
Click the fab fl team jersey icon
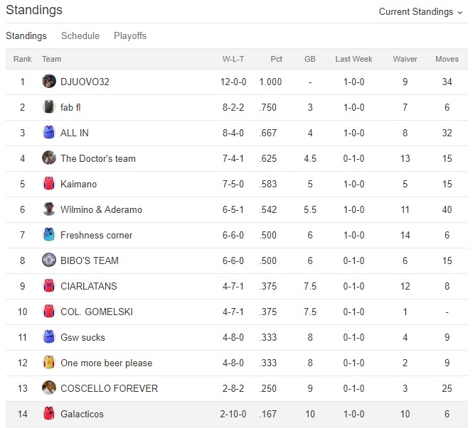pyautogui.click(x=48, y=107)
